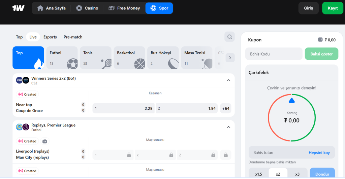Select the Futbol category card

(x=62, y=58)
